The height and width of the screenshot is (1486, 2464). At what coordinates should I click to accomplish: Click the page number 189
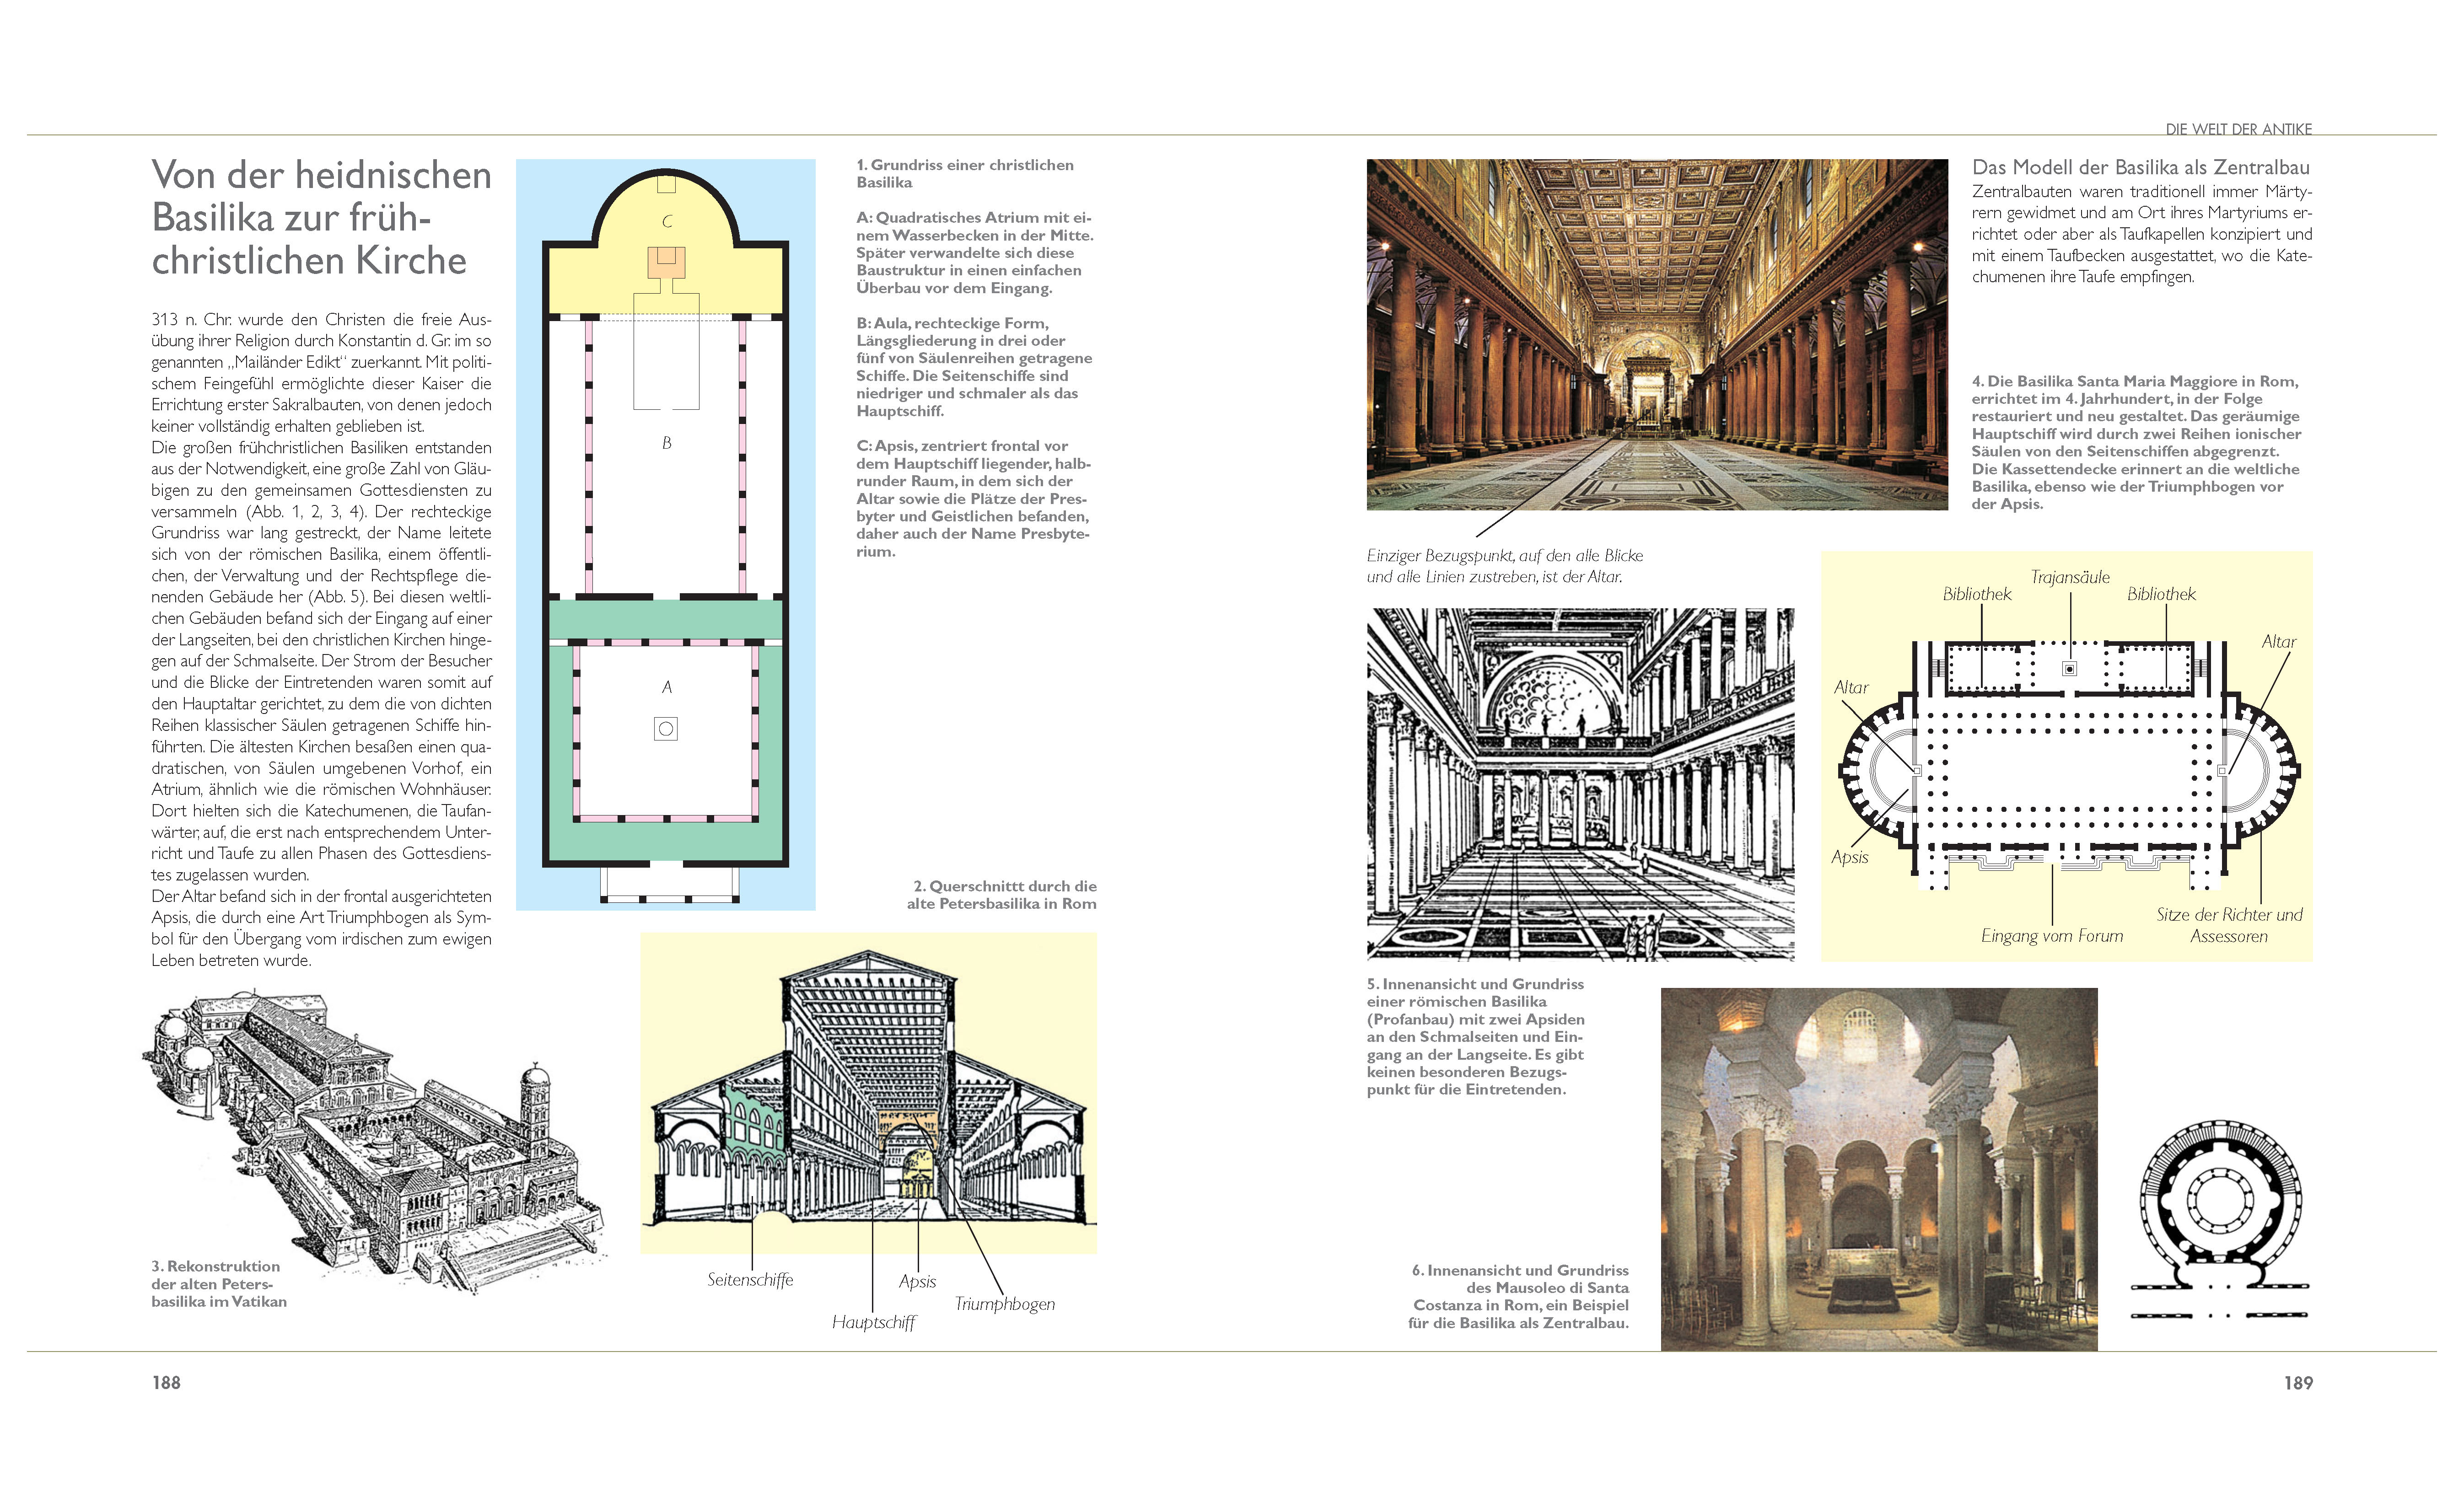click(2298, 1383)
